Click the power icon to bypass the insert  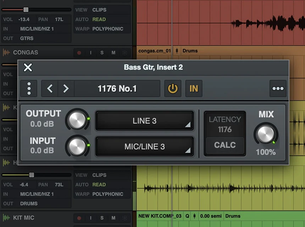[x=173, y=89]
